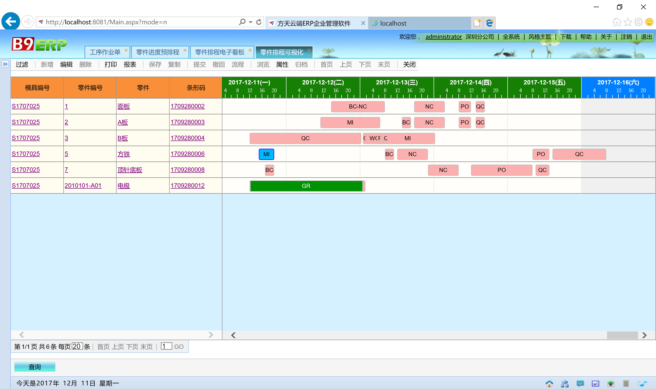Switch to 工序作业单 tab
This screenshot has height=389, width=656.
pyautogui.click(x=105, y=52)
